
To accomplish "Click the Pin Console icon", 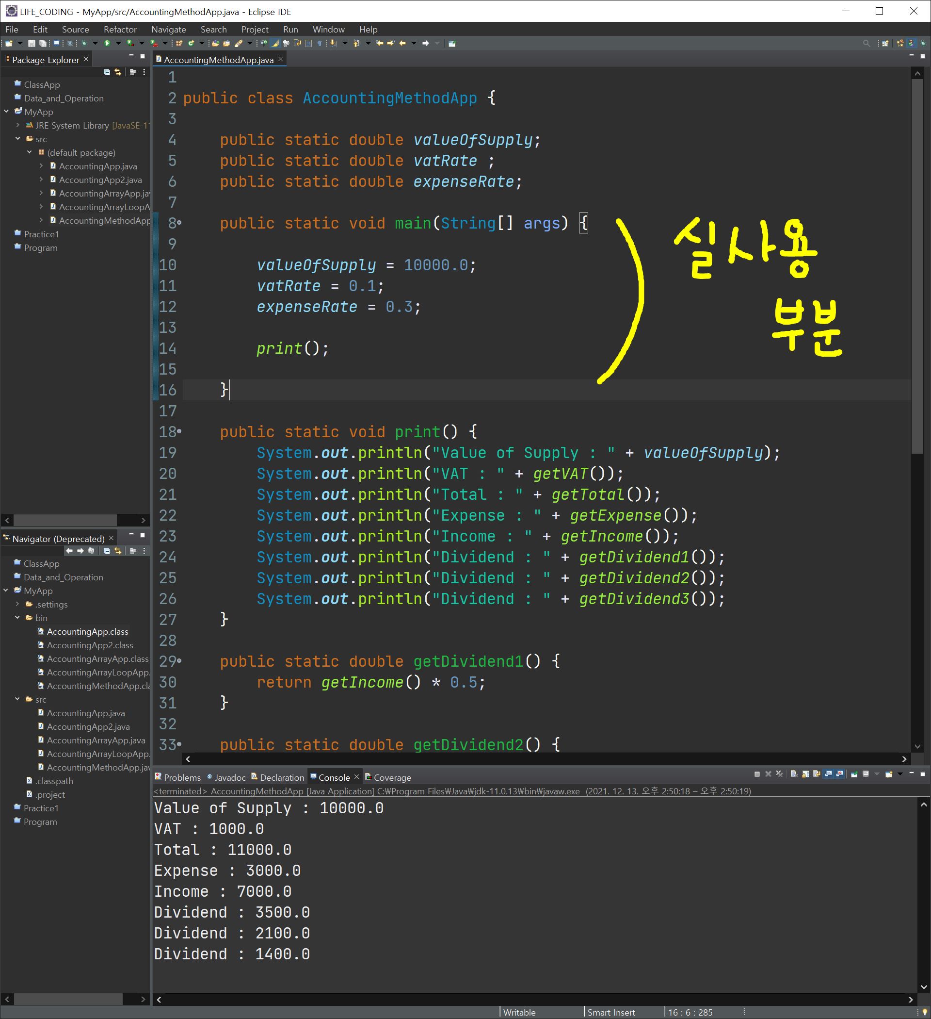I will pos(854,774).
